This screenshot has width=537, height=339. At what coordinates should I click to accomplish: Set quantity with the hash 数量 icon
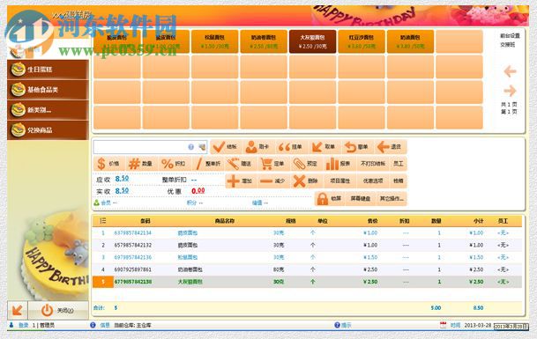click(134, 164)
